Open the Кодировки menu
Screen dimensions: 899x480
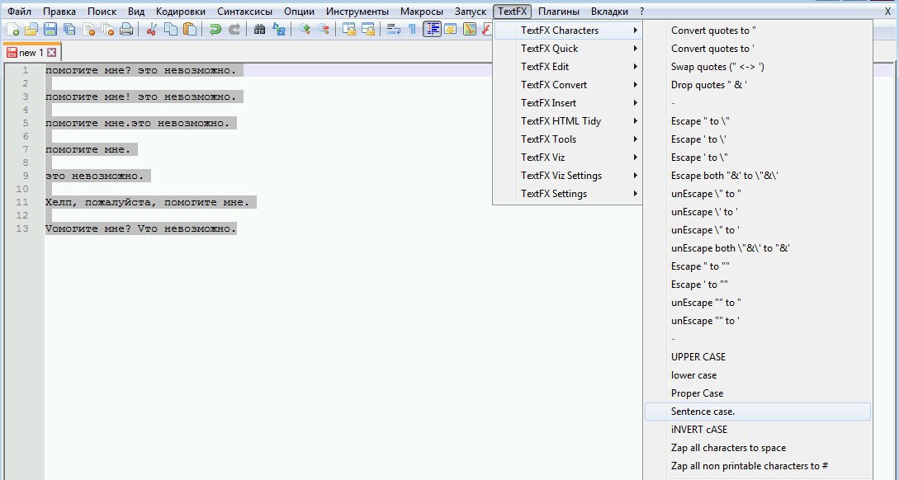(x=181, y=12)
